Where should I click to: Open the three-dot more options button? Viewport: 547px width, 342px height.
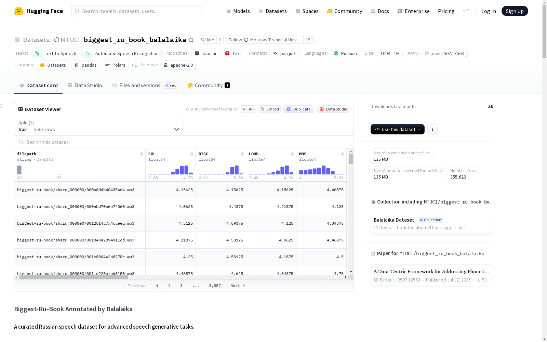tap(432, 129)
